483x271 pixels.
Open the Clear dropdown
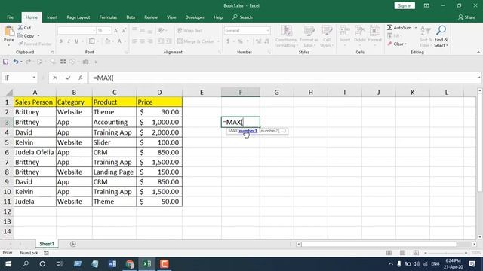[400, 44]
